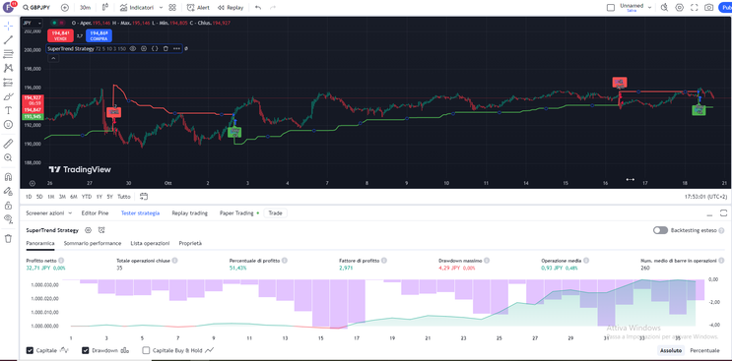Toggle magnet mode for drawings
This screenshot has height=361, width=732.
[8, 177]
